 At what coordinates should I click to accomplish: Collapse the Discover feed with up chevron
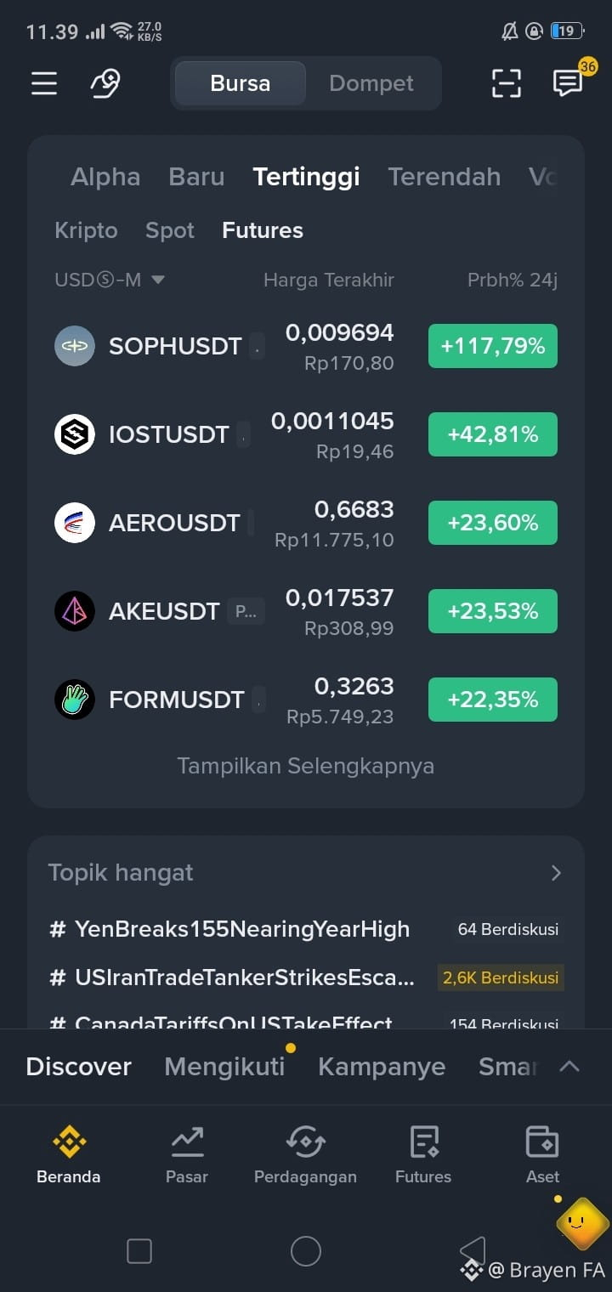[x=569, y=1066]
